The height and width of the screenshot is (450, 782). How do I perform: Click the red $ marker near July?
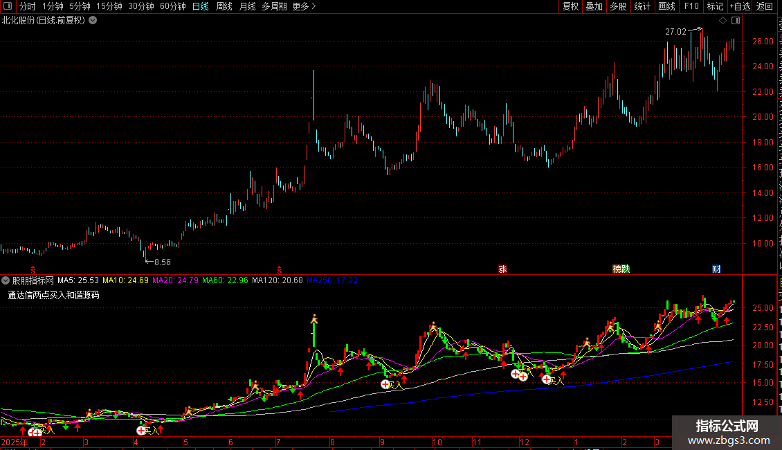click(280, 269)
